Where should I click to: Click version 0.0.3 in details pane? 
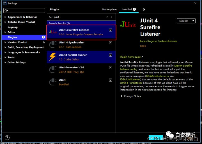[x=143, y=46]
